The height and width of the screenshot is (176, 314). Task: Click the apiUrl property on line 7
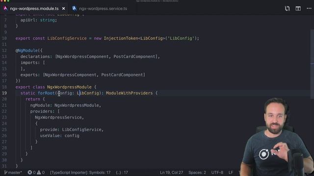click(x=27, y=20)
